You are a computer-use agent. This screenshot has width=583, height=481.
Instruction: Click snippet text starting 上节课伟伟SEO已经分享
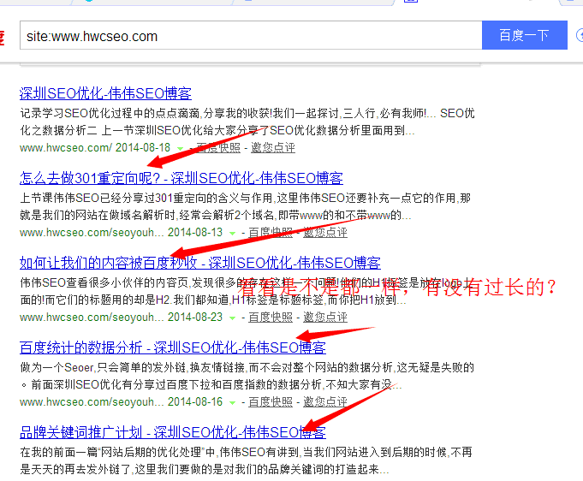(246, 206)
